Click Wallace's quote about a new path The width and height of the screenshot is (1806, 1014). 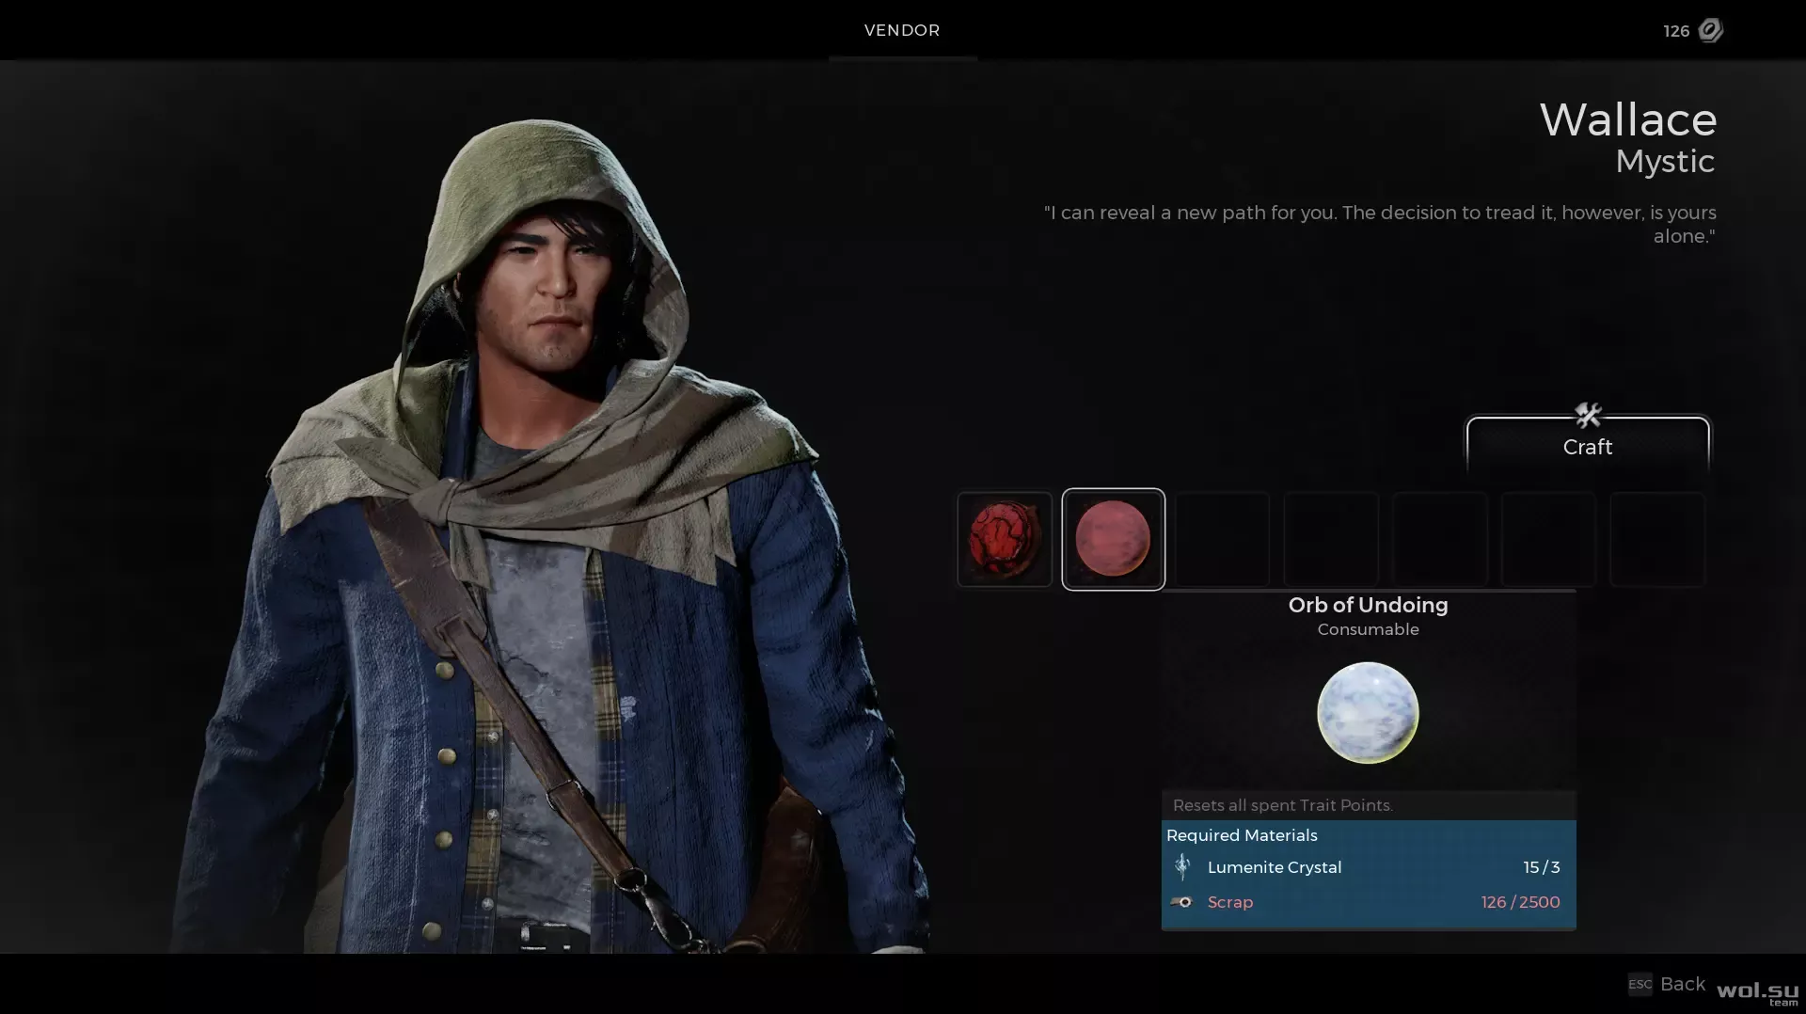coord(1380,224)
